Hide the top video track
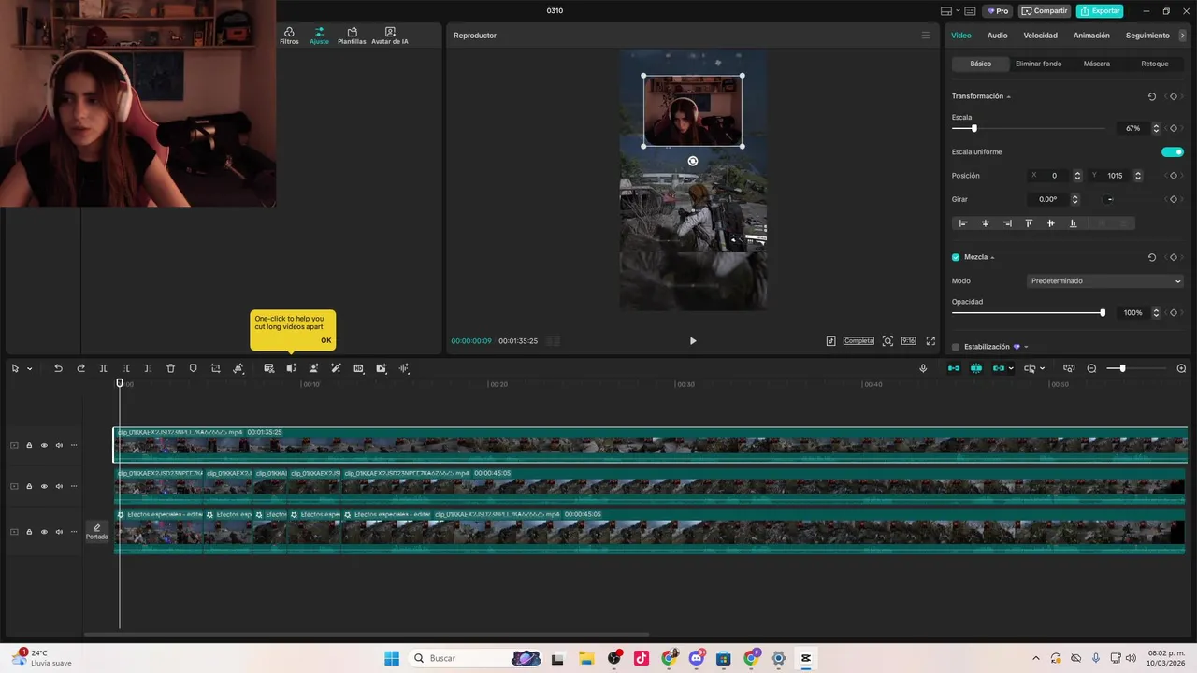This screenshot has width=1197, height=673. [44, 445]
